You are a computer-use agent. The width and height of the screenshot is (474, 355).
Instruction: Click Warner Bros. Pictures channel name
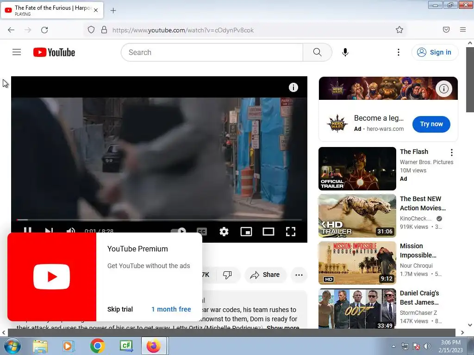(426, 162)
